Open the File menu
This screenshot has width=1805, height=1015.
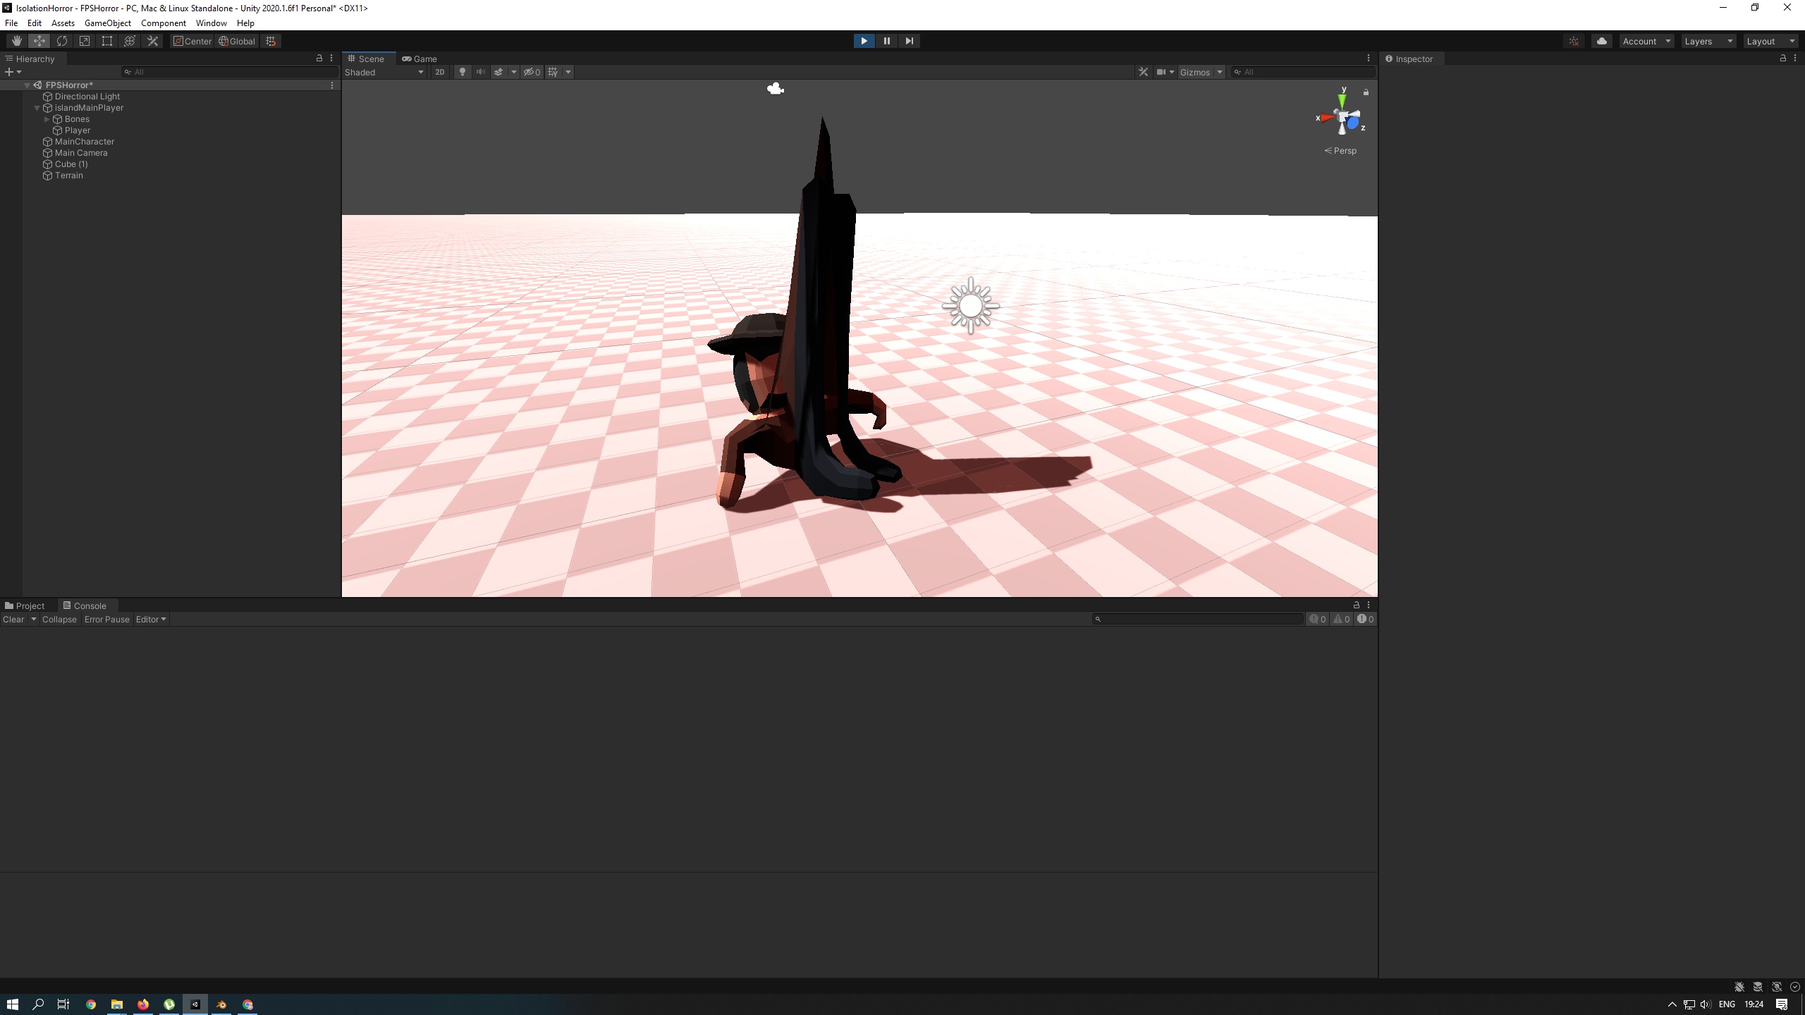(11, 23)
